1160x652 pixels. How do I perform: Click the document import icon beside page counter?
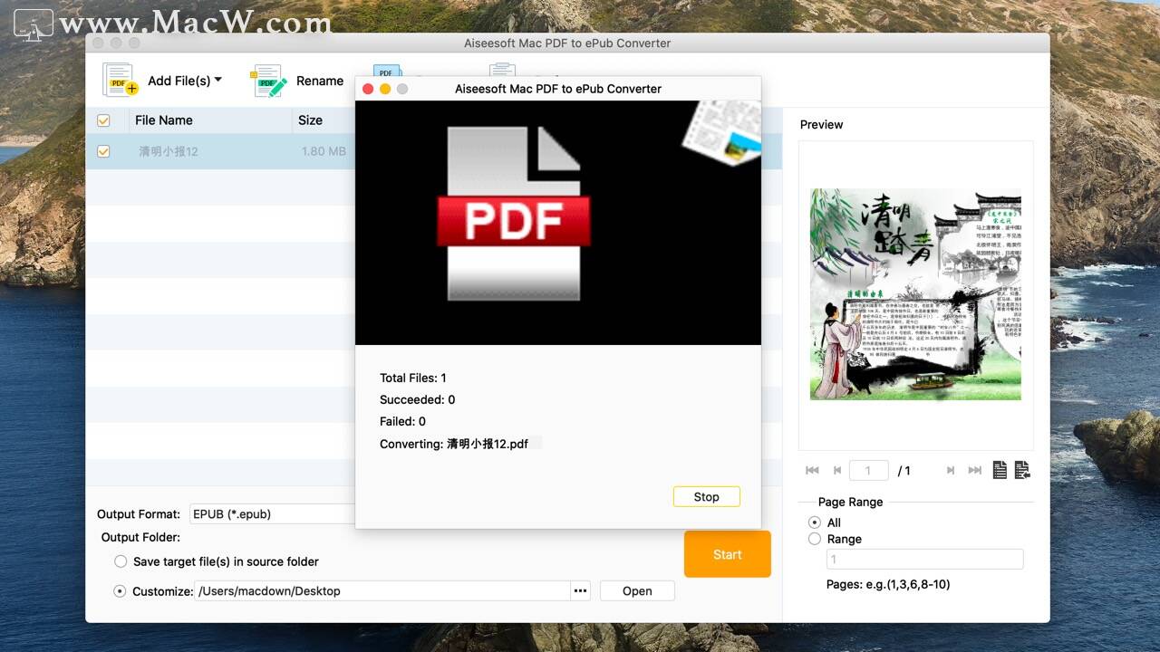(x=1022, y=470)
